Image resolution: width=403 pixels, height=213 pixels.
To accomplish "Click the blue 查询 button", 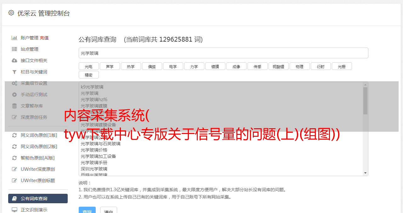I will pos(87,210).
